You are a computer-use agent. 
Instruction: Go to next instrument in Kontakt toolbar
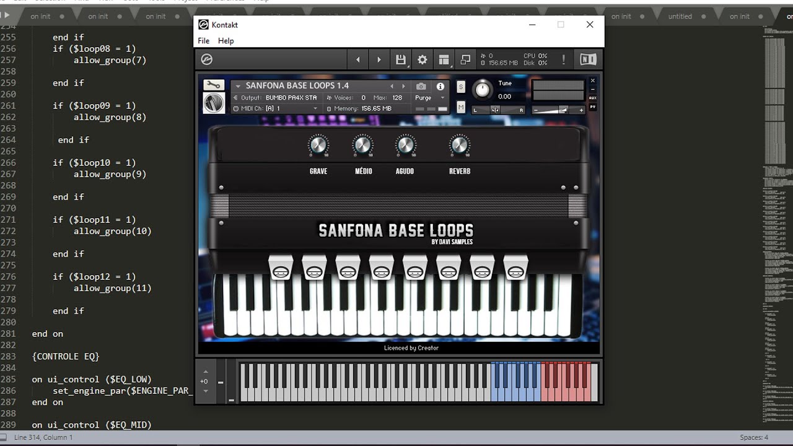(379, 59)
